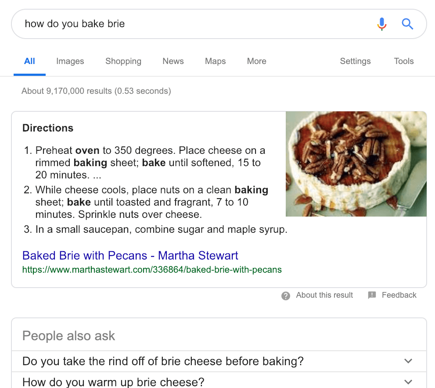Open the search Tools options
The image size is (435, 388).
click(404, 61)
